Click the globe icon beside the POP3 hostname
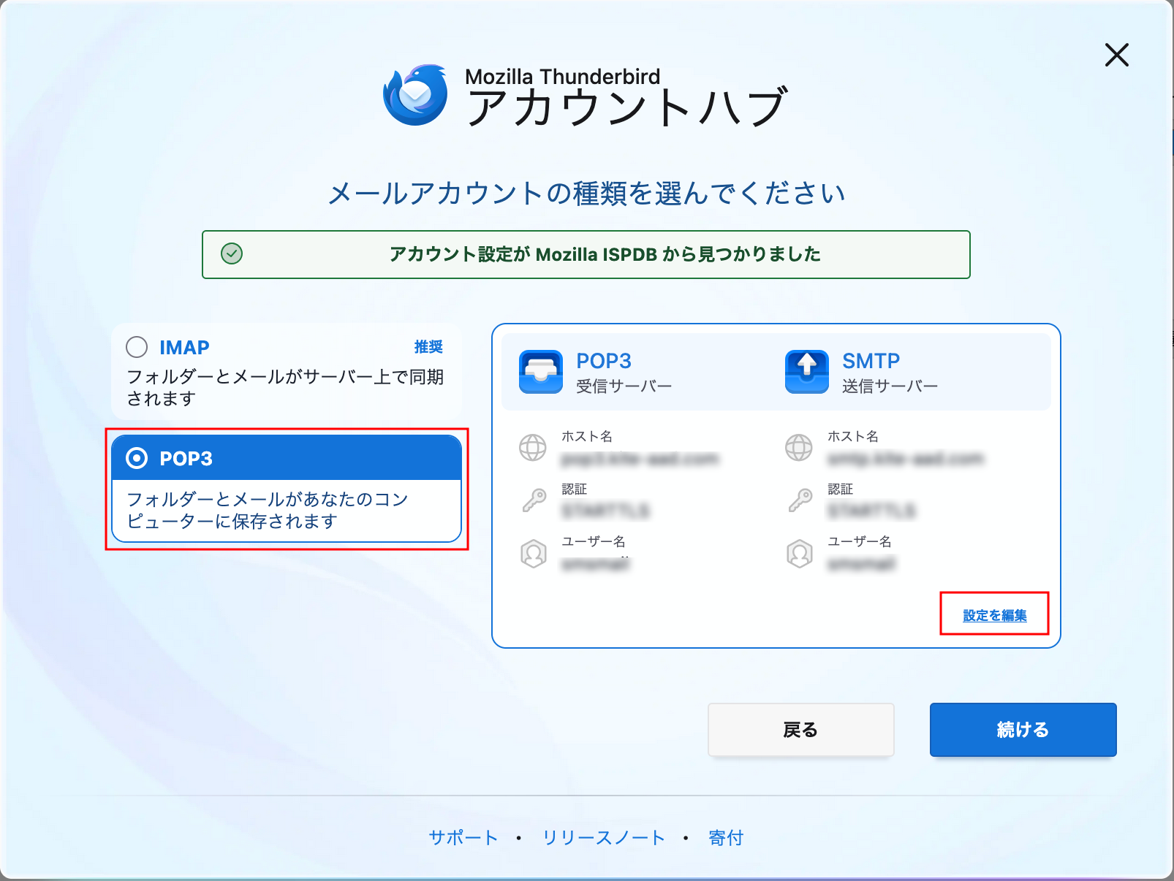Image resolution: width=1174 pixels, height=881 pixels. [533, 447]
